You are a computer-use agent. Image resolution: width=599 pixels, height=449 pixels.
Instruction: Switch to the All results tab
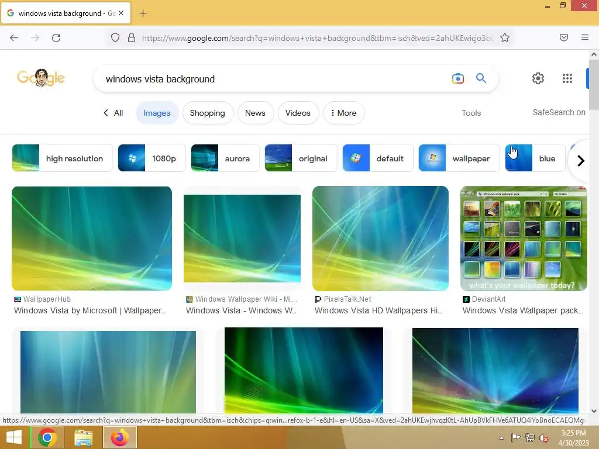point(118,113)
